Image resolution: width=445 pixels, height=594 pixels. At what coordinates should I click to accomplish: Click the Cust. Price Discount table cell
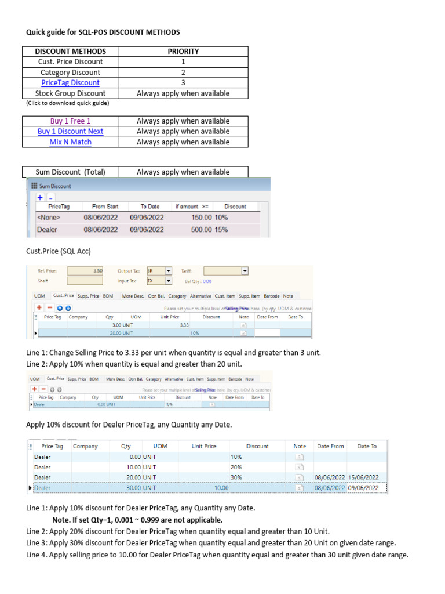coord(70,61)
